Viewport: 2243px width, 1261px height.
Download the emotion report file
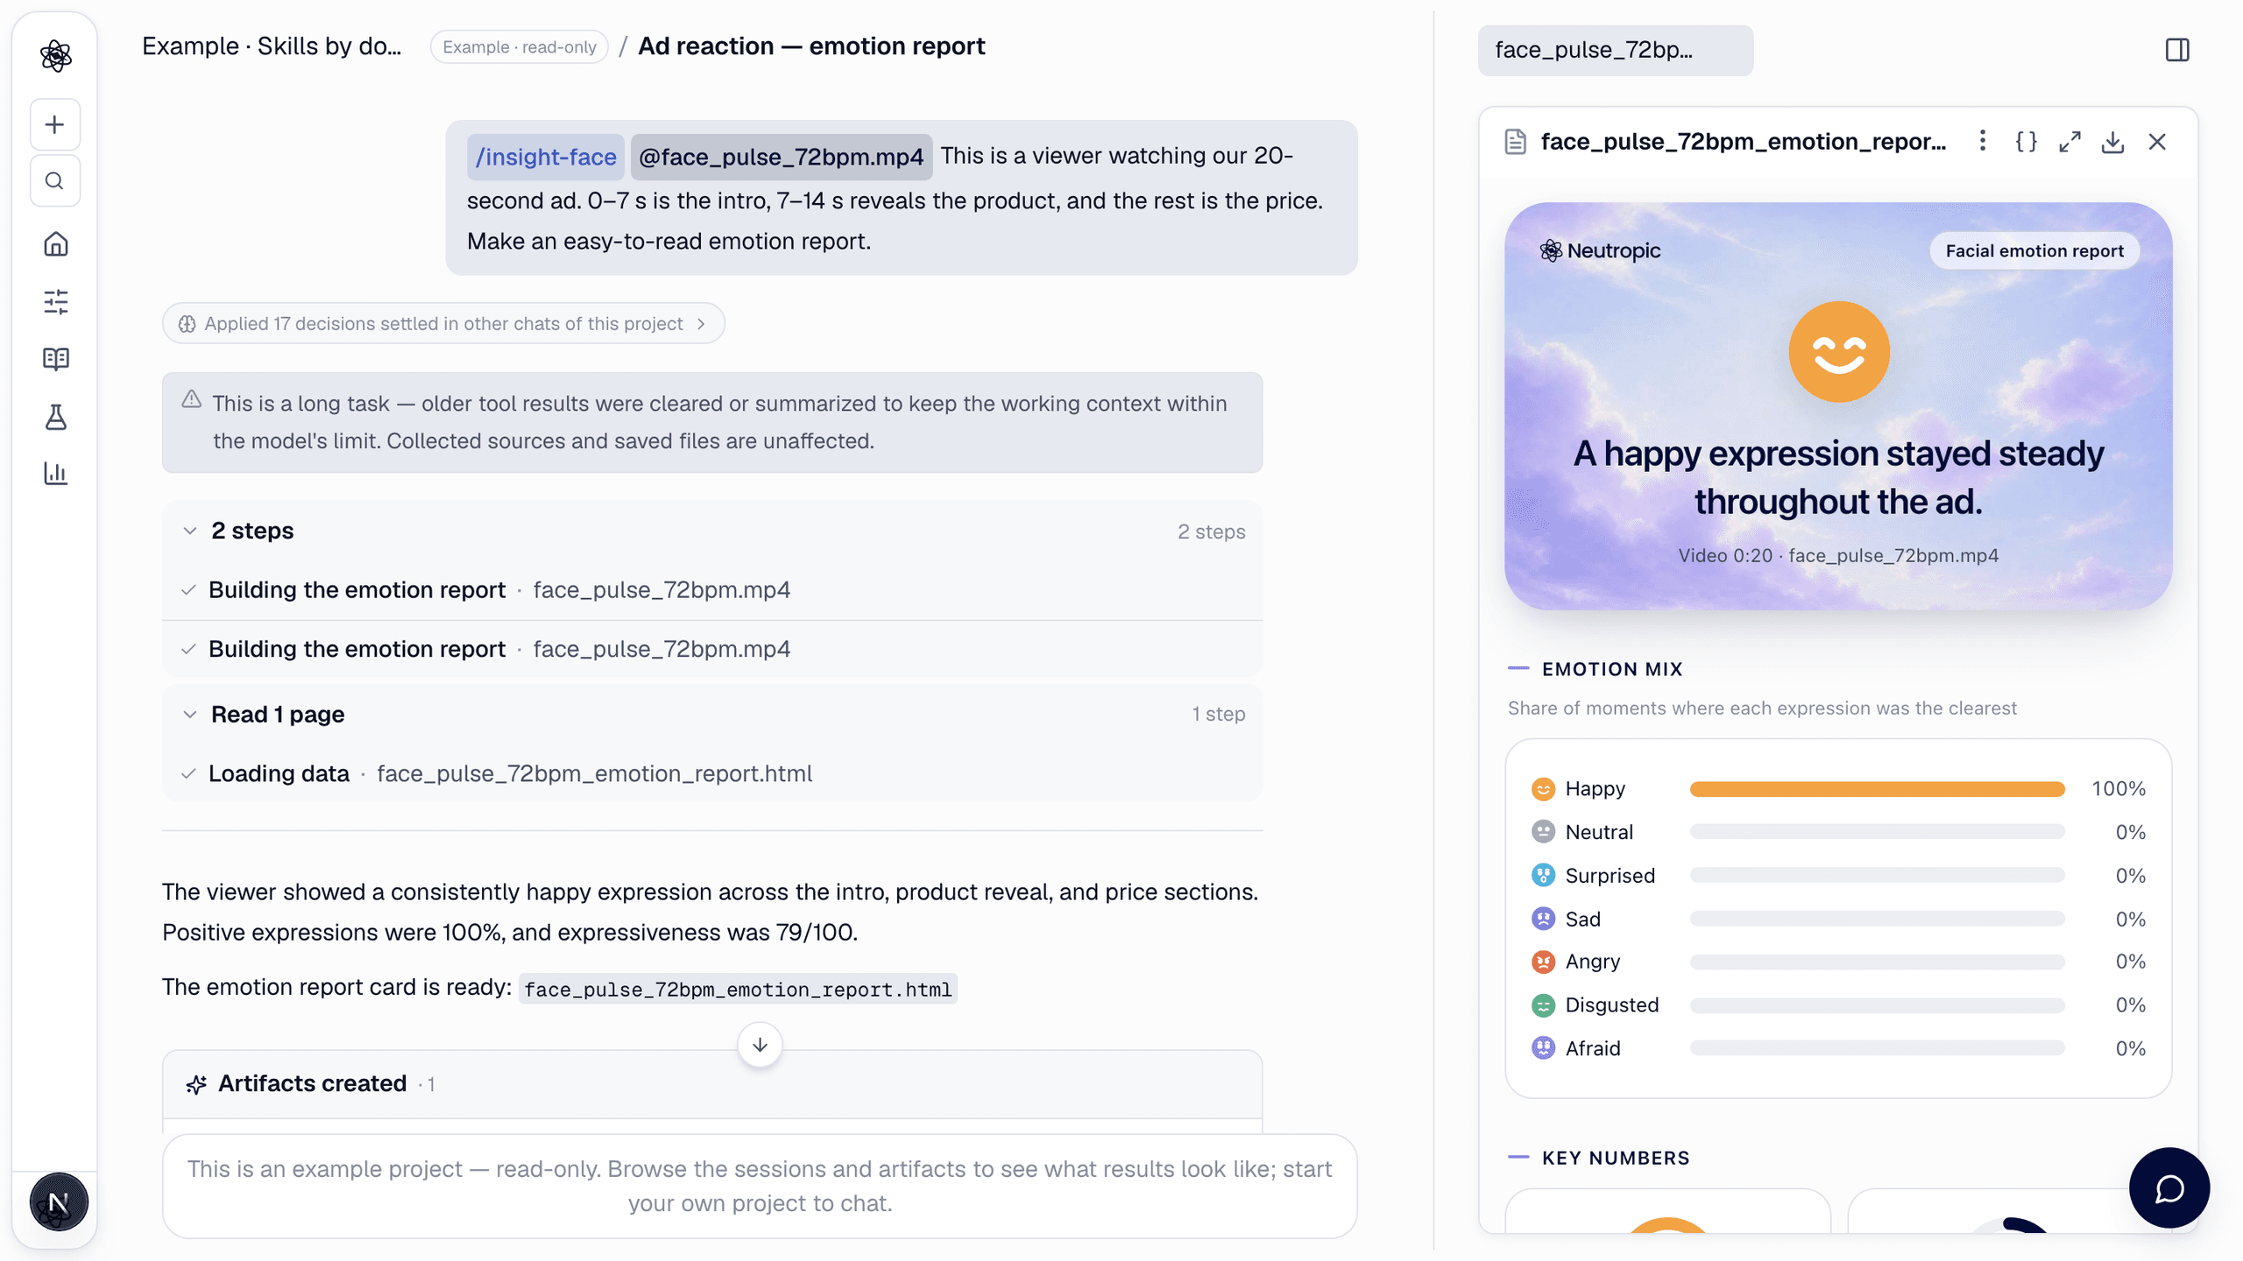2112,141
